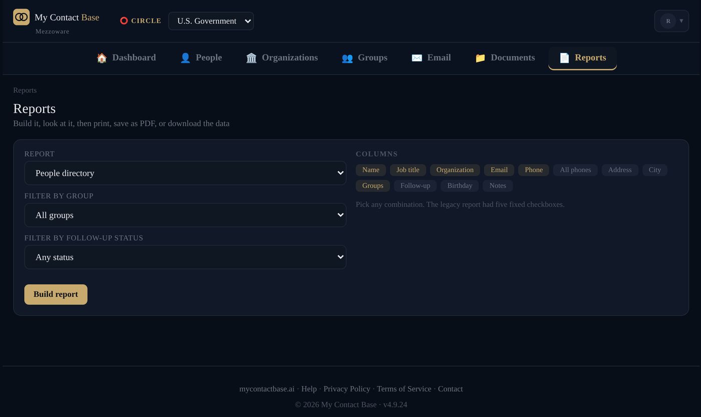This screenshot has width=701, height=417.
Task: Deselect the Phone column chip
Action: click(x=534, y=170)
